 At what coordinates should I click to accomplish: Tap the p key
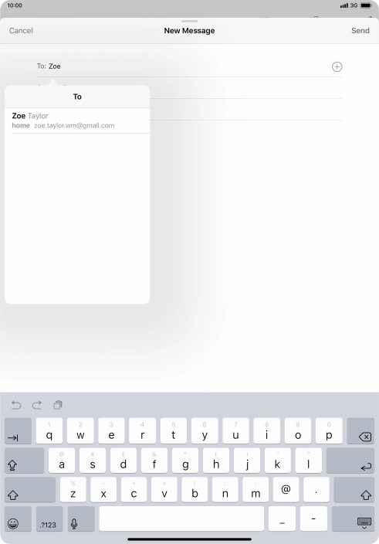click(x=329, y=431)
